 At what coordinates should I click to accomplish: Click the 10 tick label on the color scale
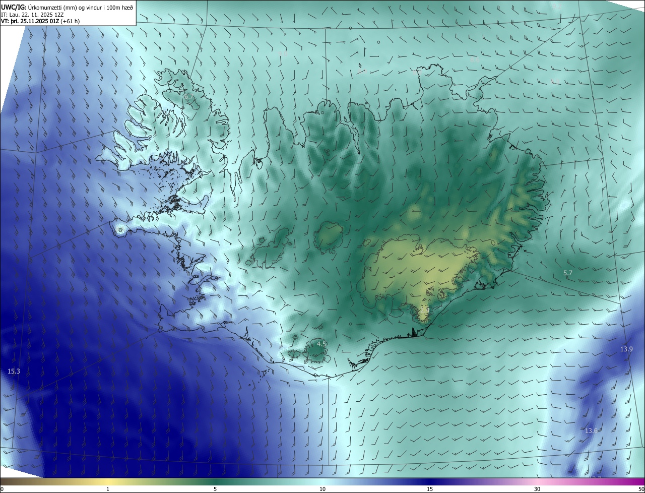point(322,489)
